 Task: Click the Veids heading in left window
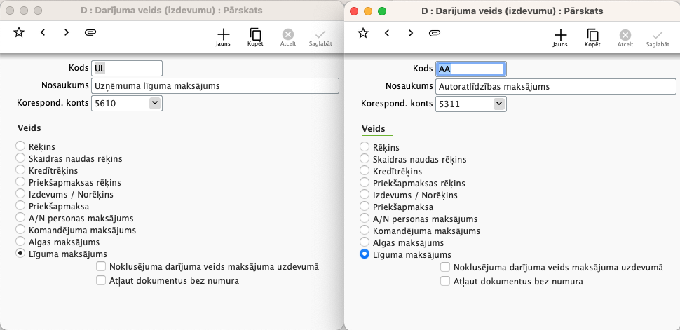pos(29,128)
